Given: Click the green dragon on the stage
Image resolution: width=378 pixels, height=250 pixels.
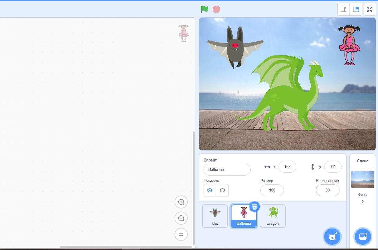Looking at the screenshot, I should point(279,93).
